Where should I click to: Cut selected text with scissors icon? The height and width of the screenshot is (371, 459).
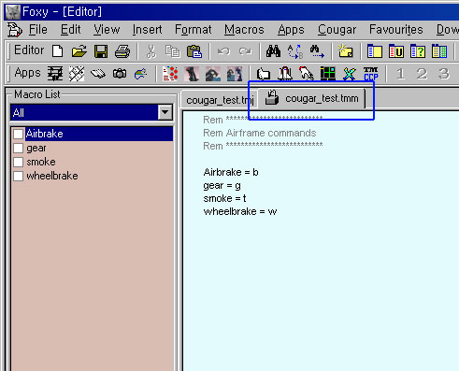tap(151, 51)
